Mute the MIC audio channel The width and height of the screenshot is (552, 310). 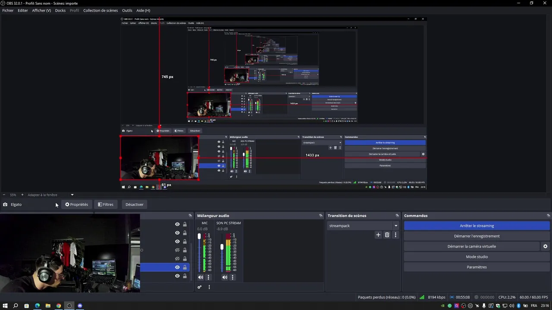pos(201,277)
